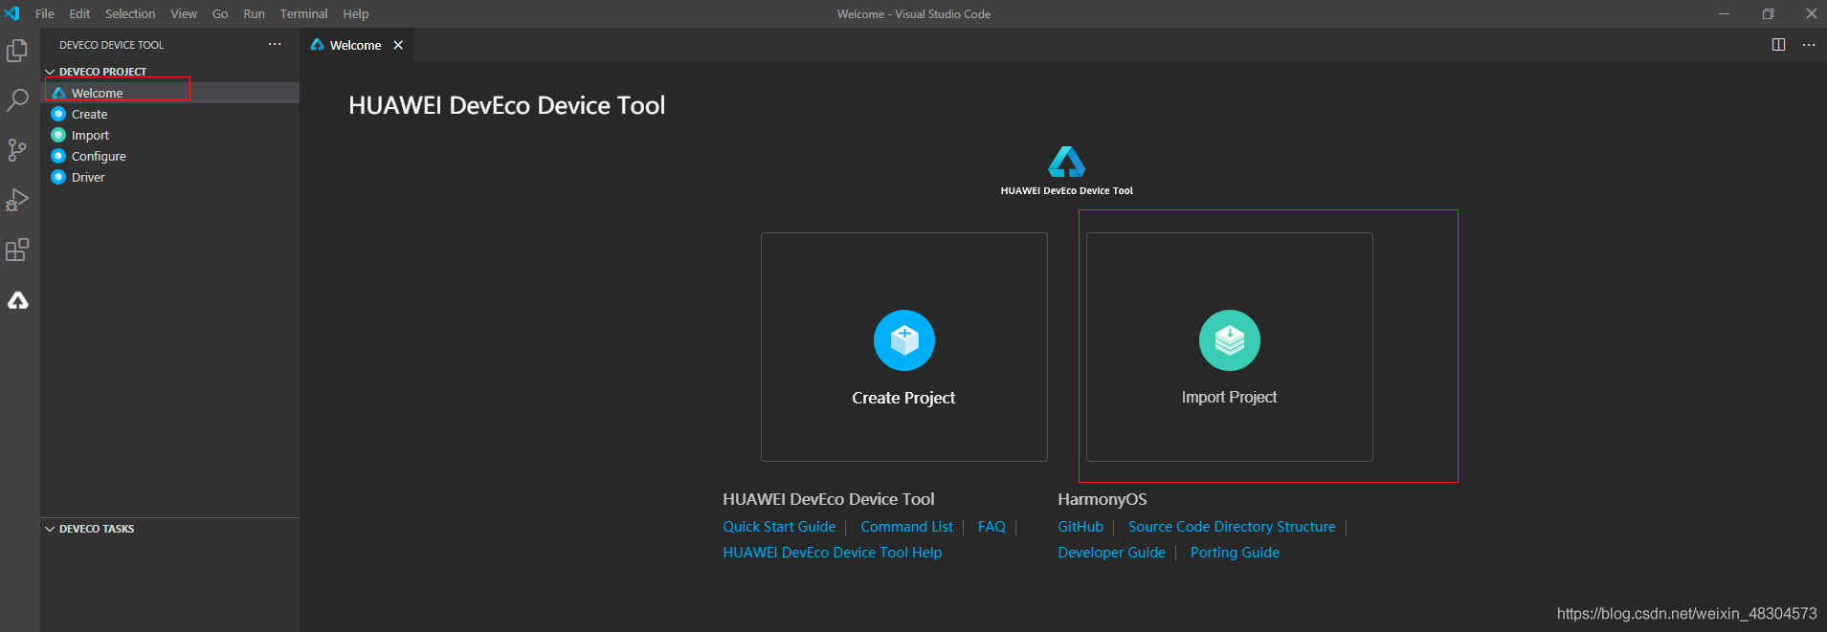Open the View menu
This screenshot has width=1827, height=632.
point(184,13)
